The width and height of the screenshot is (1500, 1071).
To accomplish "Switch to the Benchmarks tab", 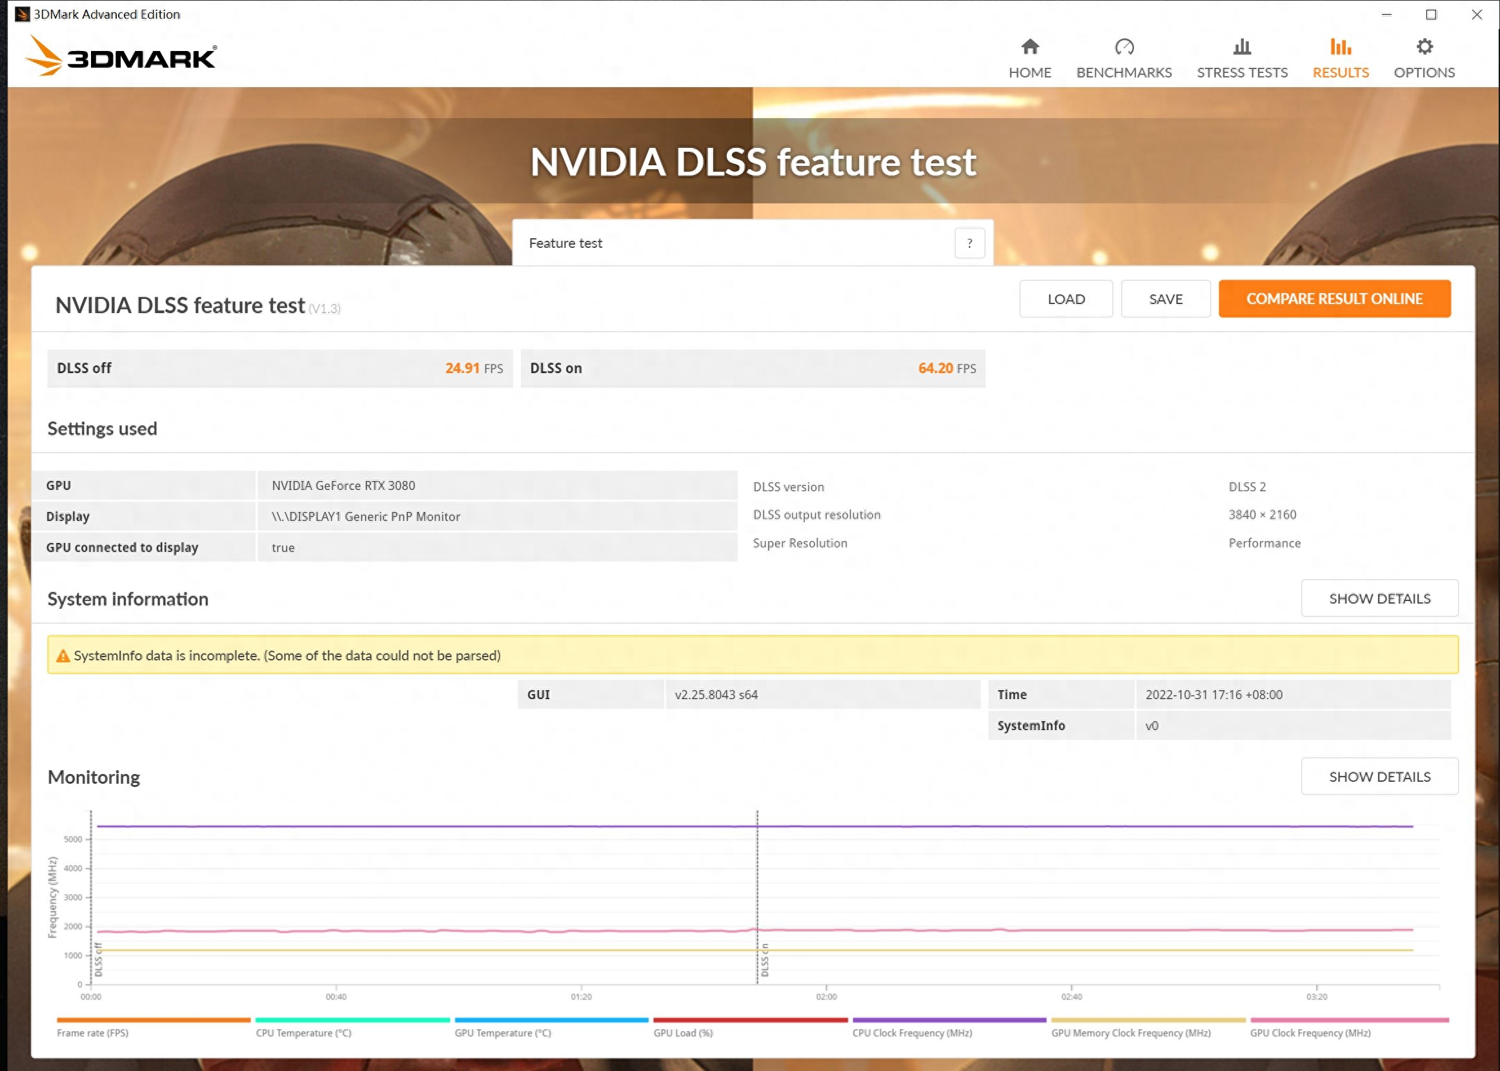I will coord(1124,58).
